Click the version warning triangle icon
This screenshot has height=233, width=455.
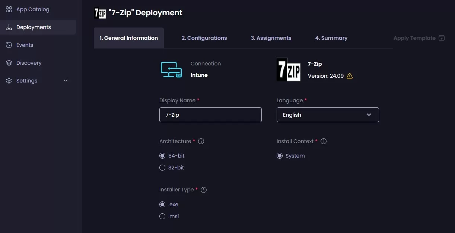tap(349, 76)
